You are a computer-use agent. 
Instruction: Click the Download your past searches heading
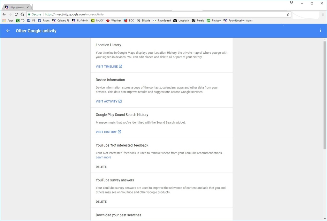(118, 215)
